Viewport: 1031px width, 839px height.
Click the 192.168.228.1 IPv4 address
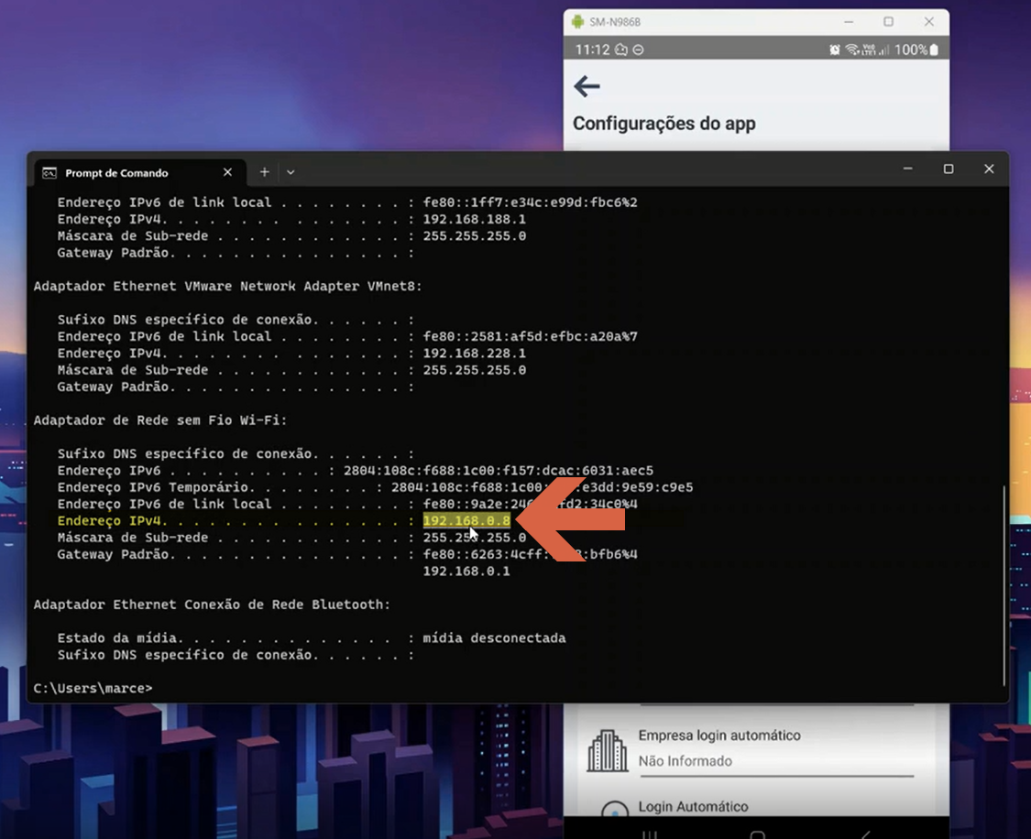474,353
